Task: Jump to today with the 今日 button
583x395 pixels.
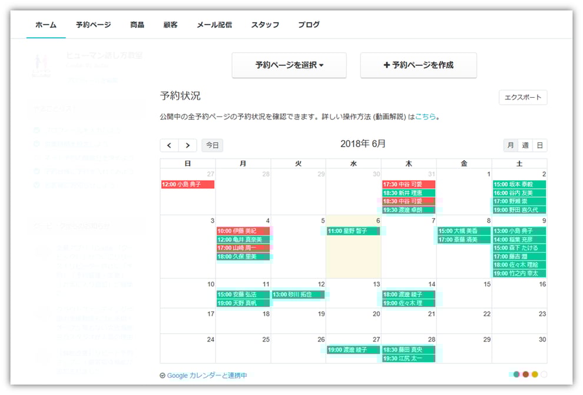Action: [x=213, y=145]
